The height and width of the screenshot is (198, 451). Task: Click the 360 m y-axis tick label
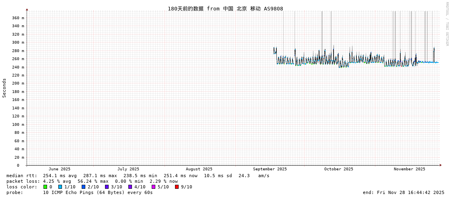tap(18, 18)
